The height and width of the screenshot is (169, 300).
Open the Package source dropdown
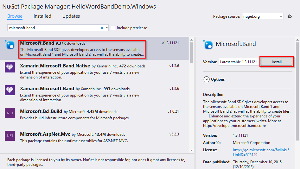point(281,16)
